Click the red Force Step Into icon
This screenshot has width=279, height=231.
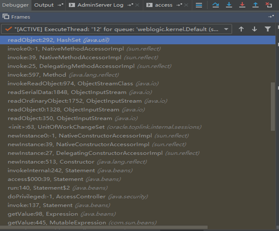tap(242, 5)
